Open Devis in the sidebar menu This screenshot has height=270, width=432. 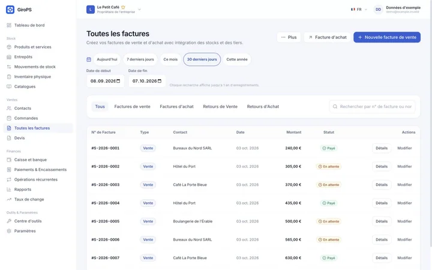pyautogui.click(x=38, y=138)
